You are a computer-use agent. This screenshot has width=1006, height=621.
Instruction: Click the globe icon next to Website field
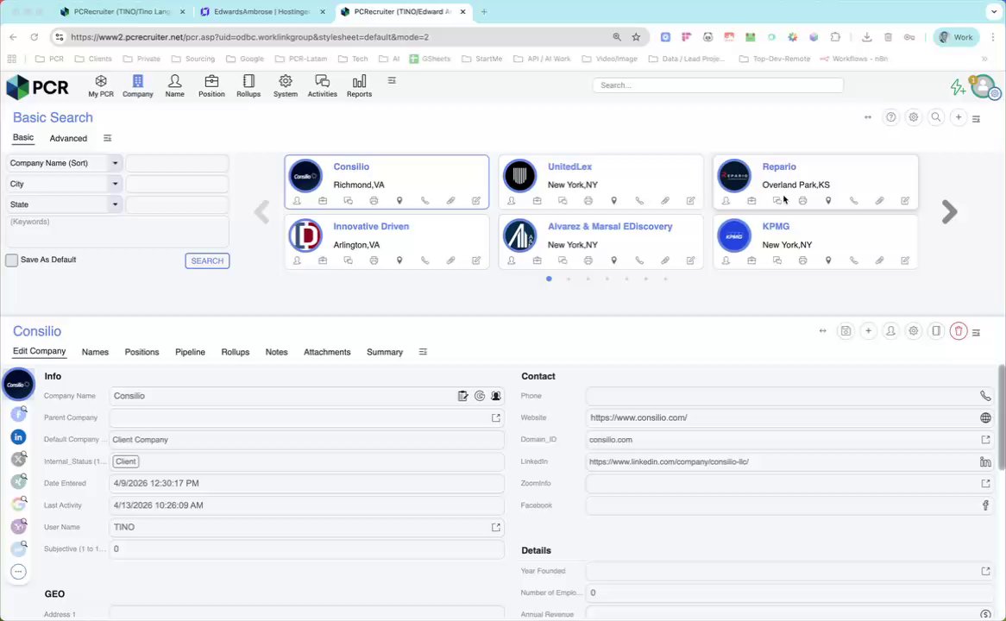[985, 417]
